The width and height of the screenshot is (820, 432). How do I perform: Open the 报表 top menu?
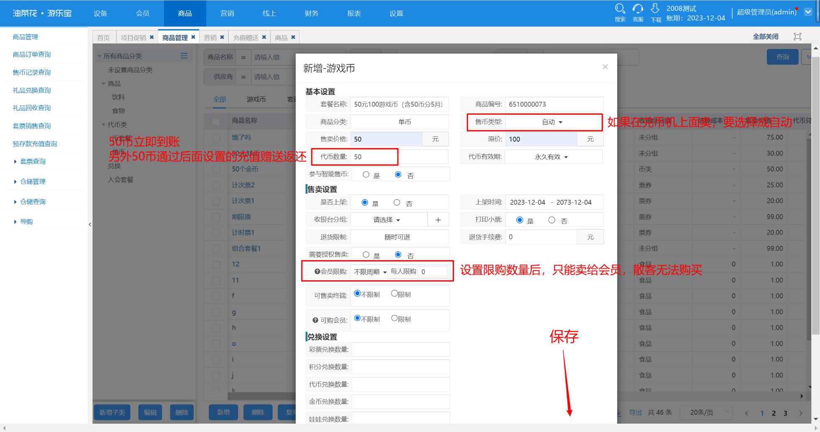click(354, 13)
